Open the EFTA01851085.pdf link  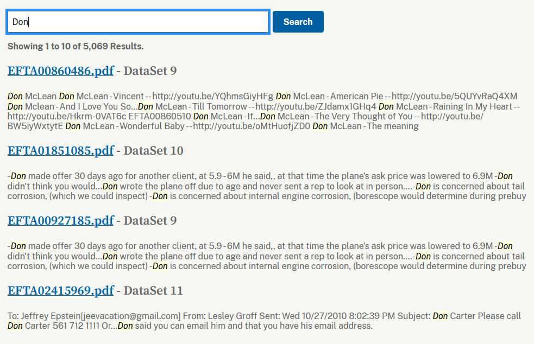pyautogui.click(x=61, y=150)
